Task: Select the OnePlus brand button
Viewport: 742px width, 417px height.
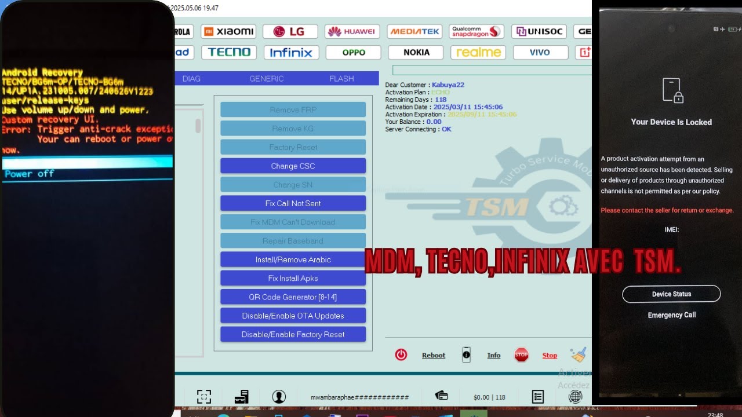Action: 583,52
